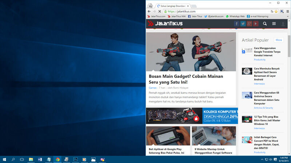Open the Chrome menu button

(x=287, y=11)
